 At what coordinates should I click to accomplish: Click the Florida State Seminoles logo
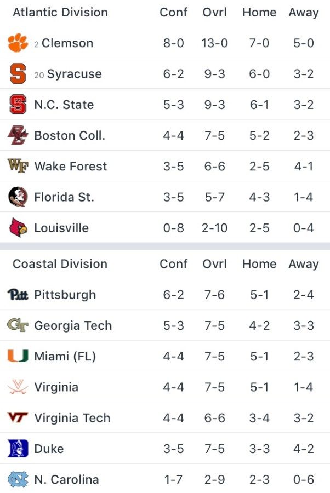pyautogui.click(x=18, y=197)
